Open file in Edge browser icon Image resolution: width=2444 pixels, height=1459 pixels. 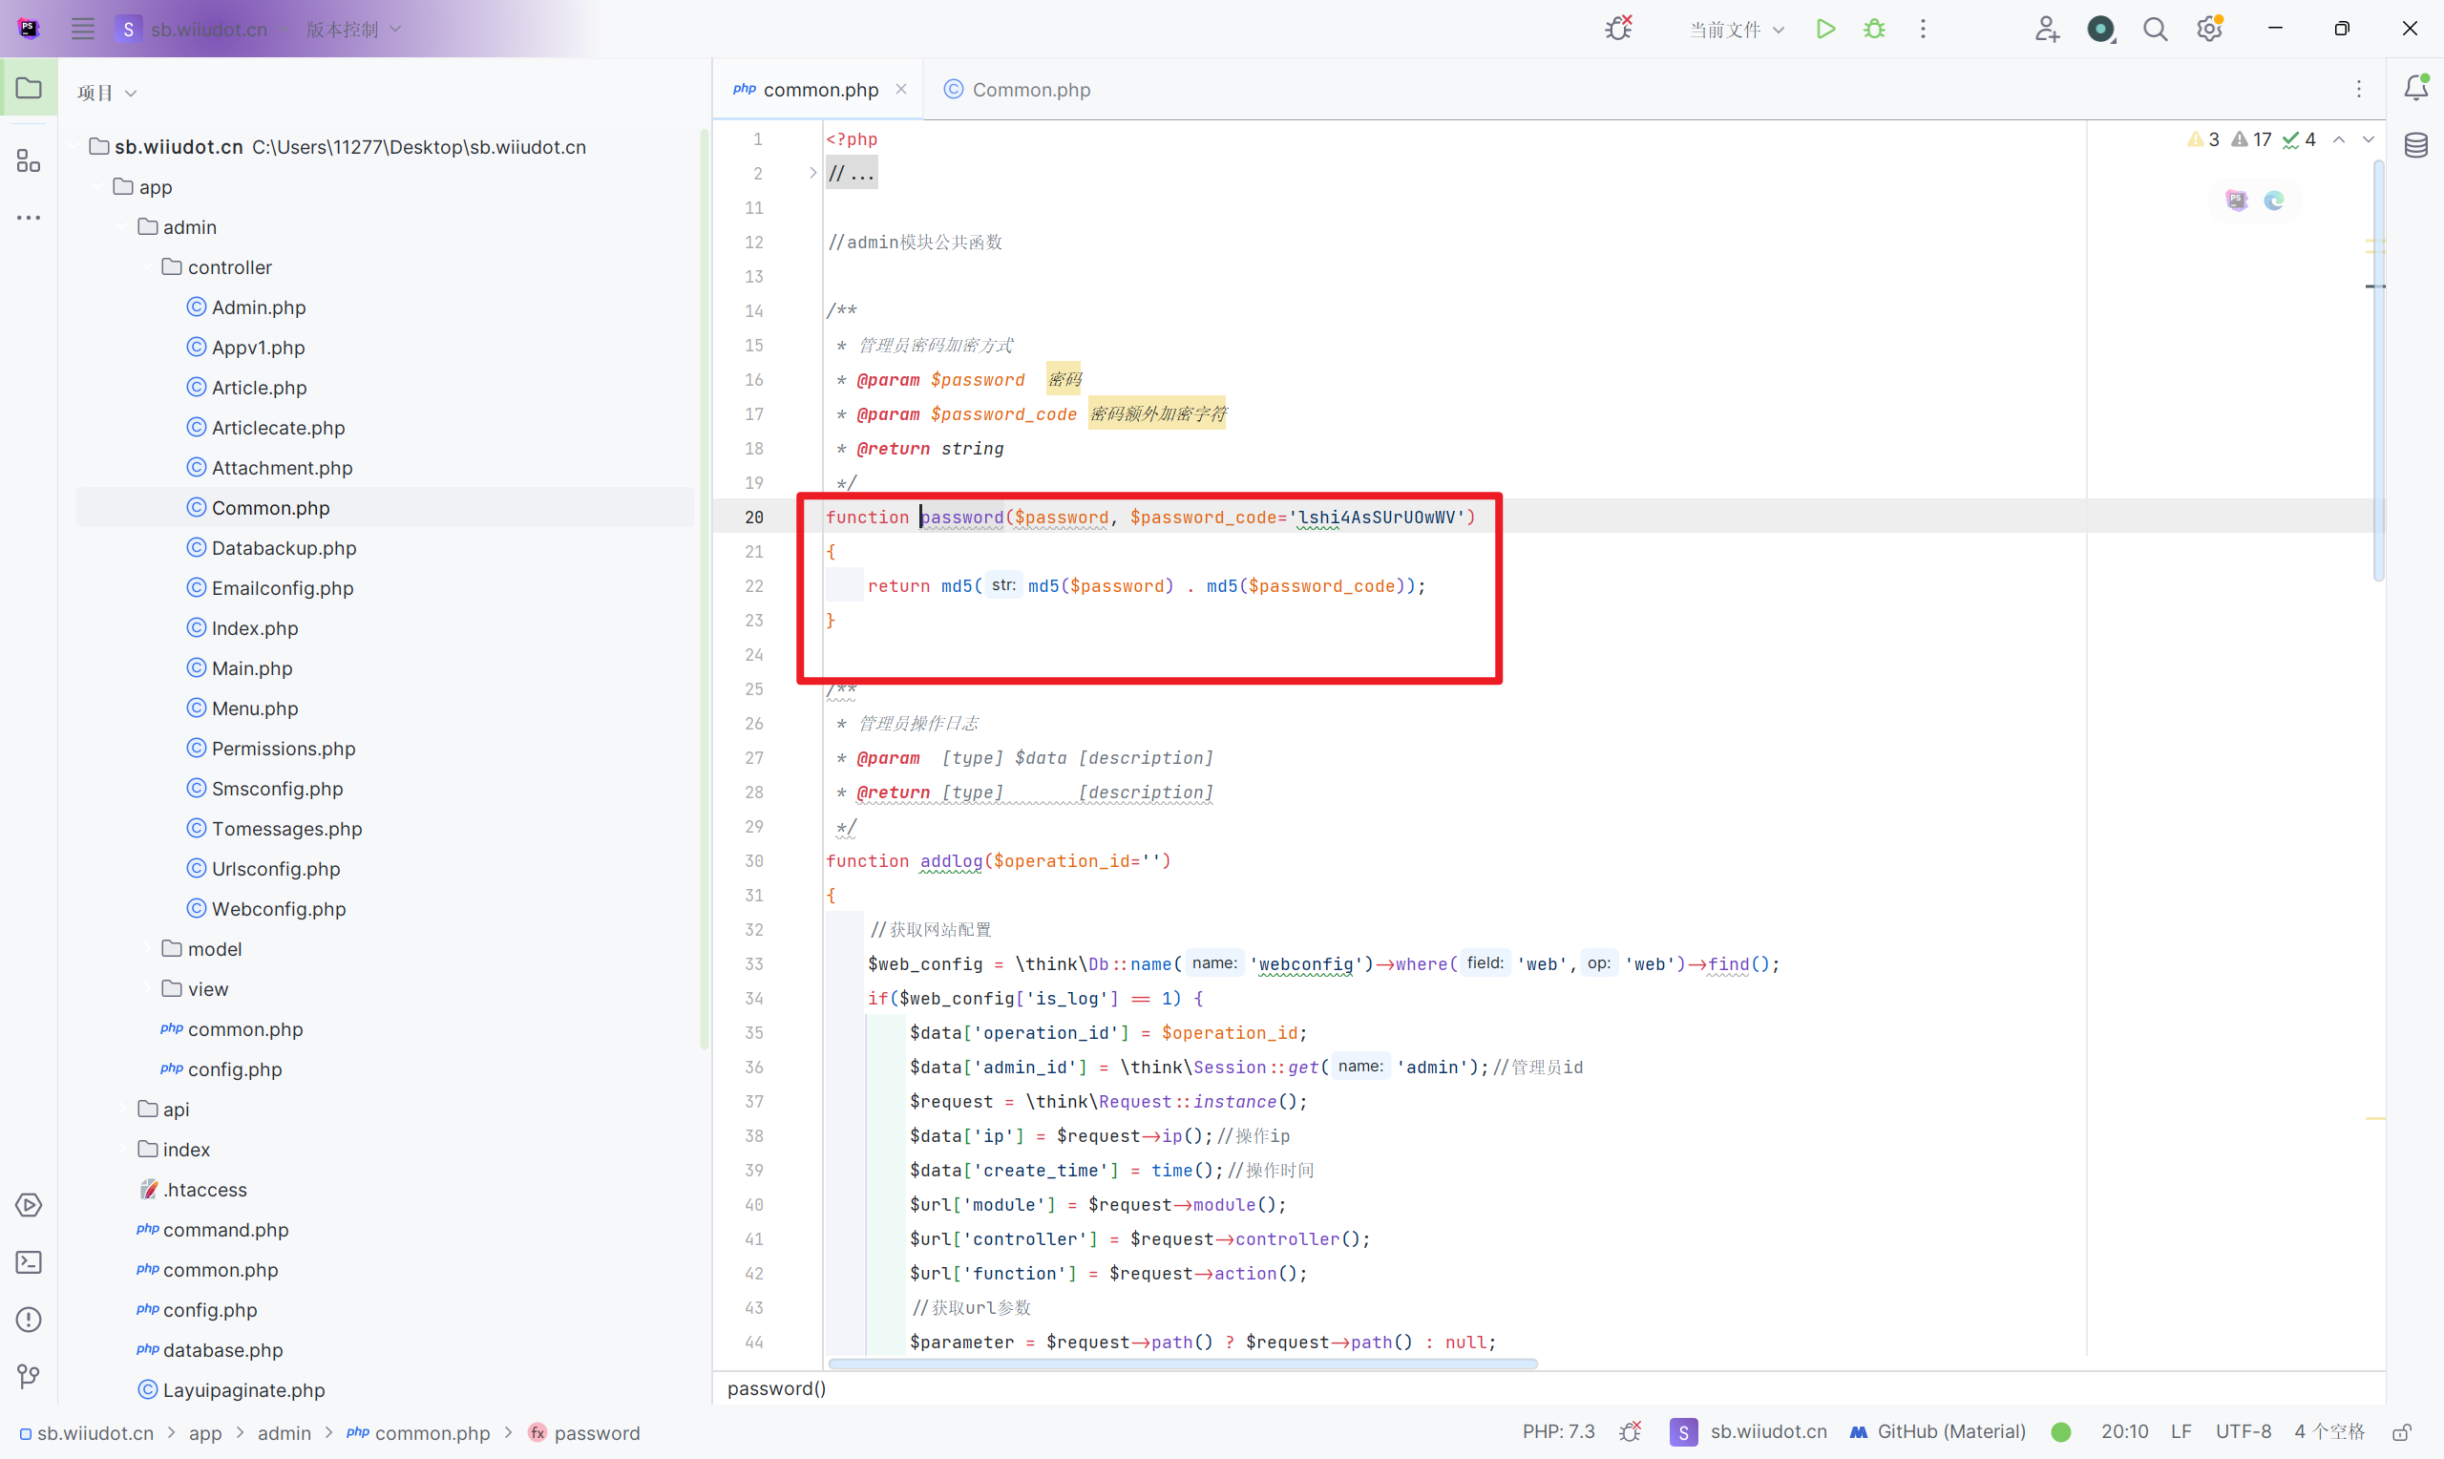pyautogui.click(x=2274, y=201)
